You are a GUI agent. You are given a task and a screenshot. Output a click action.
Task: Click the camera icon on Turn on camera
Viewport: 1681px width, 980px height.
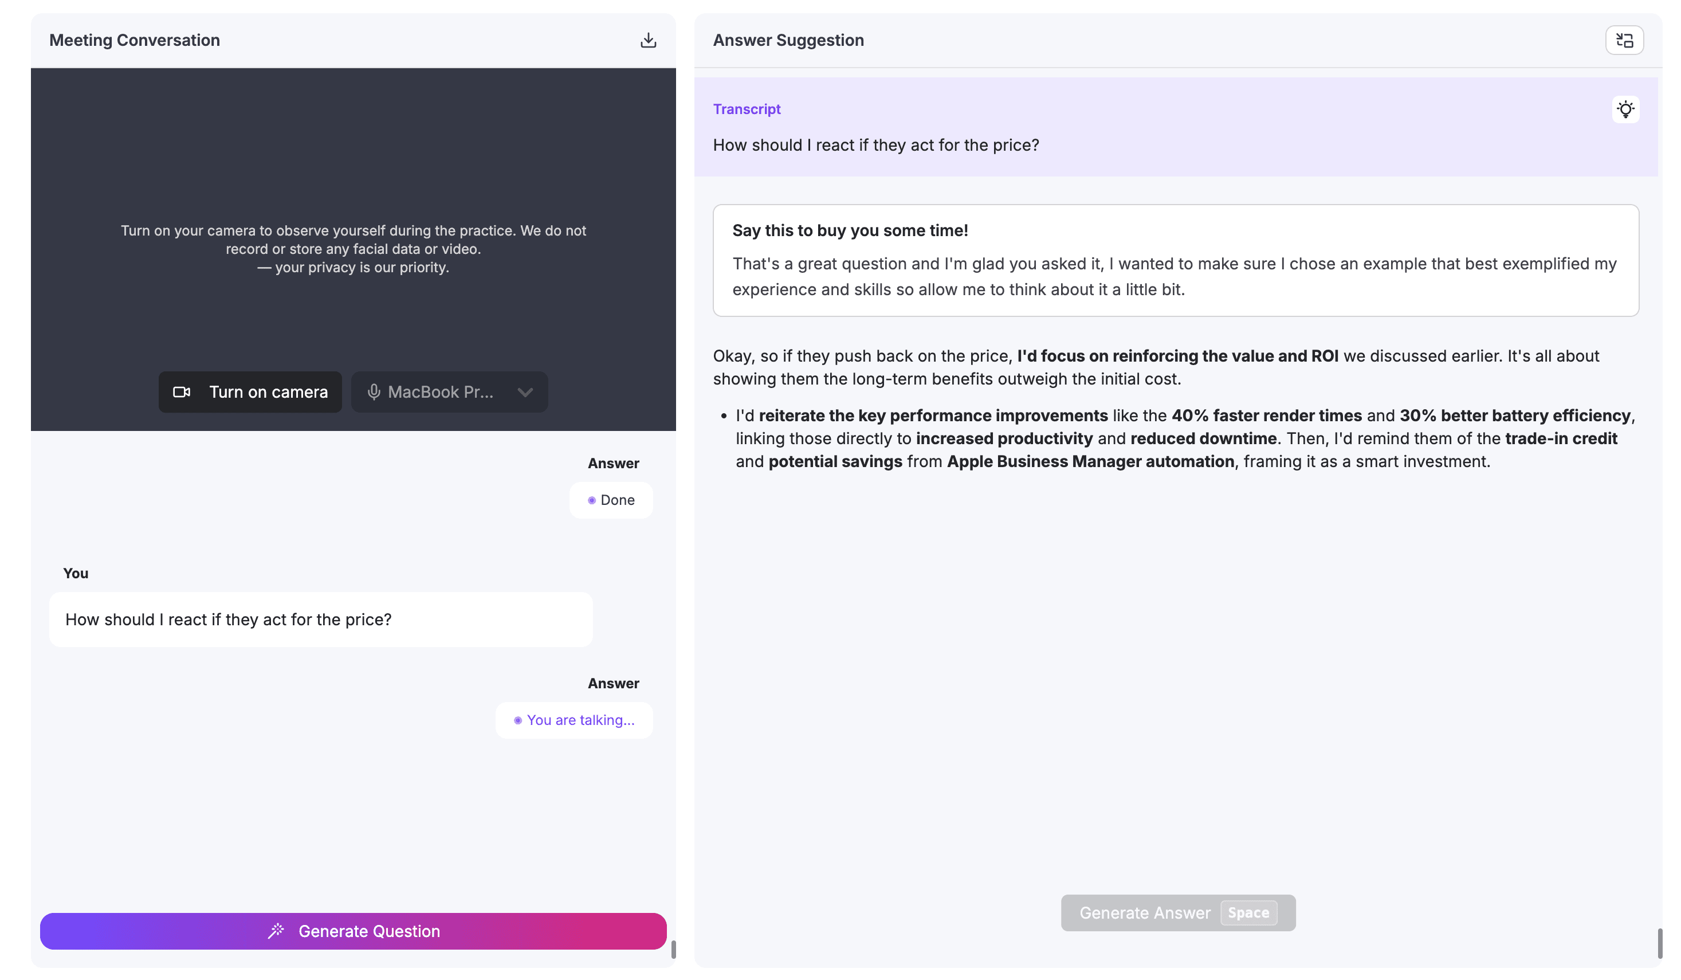tap(182, 391)
